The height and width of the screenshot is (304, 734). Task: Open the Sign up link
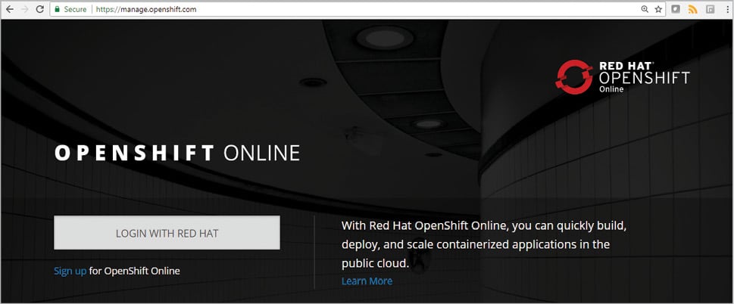click(70, 271)
